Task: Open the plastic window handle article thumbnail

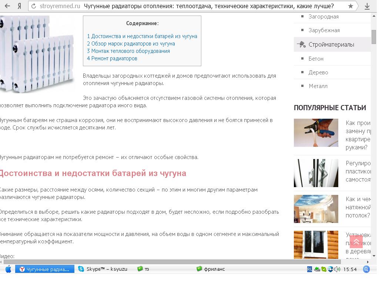Action: pyautogui.click(x=316, y=173)
